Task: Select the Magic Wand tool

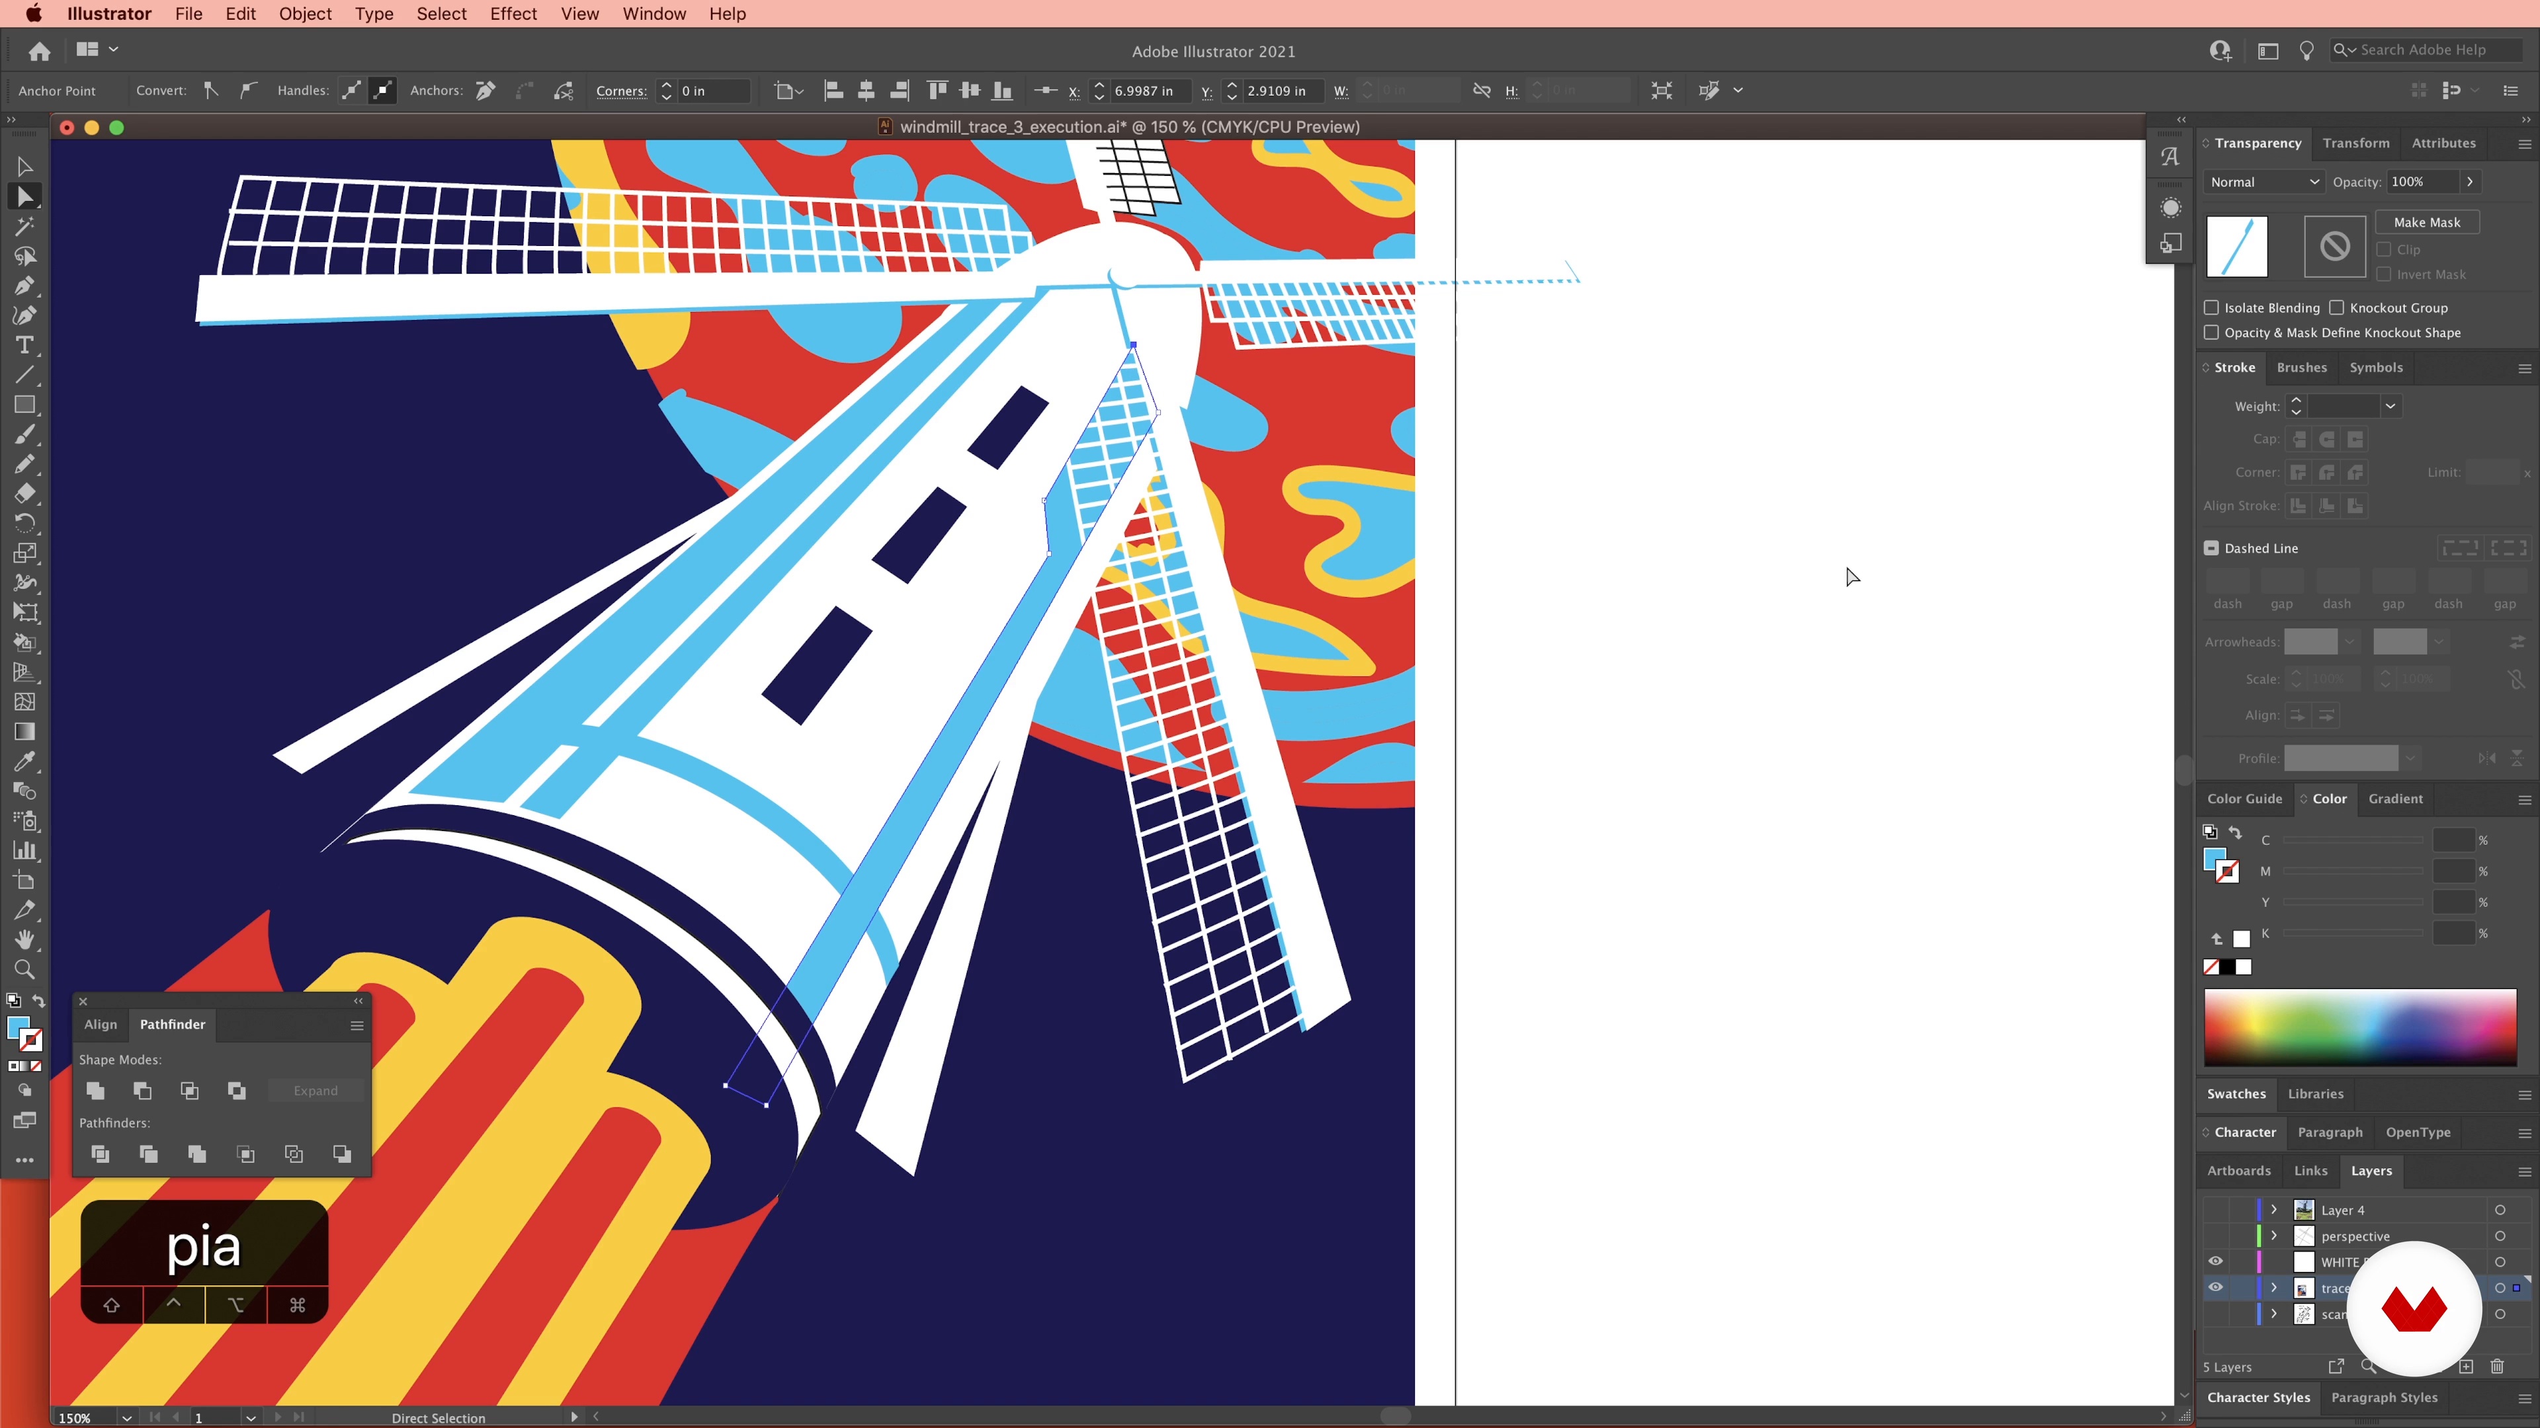Action: point(24,227)
